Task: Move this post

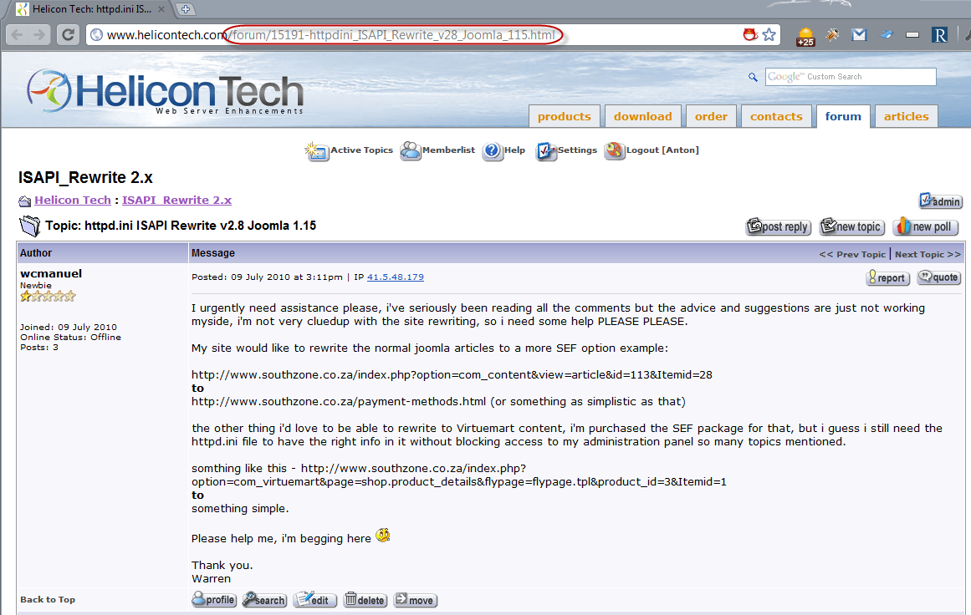Action: click(x=416, y=599)
